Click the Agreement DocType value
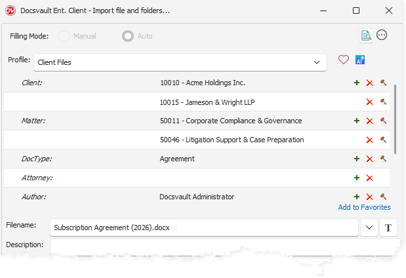This screenshot has width=406, height=278. pyautogui.click(x=177, y=159)
